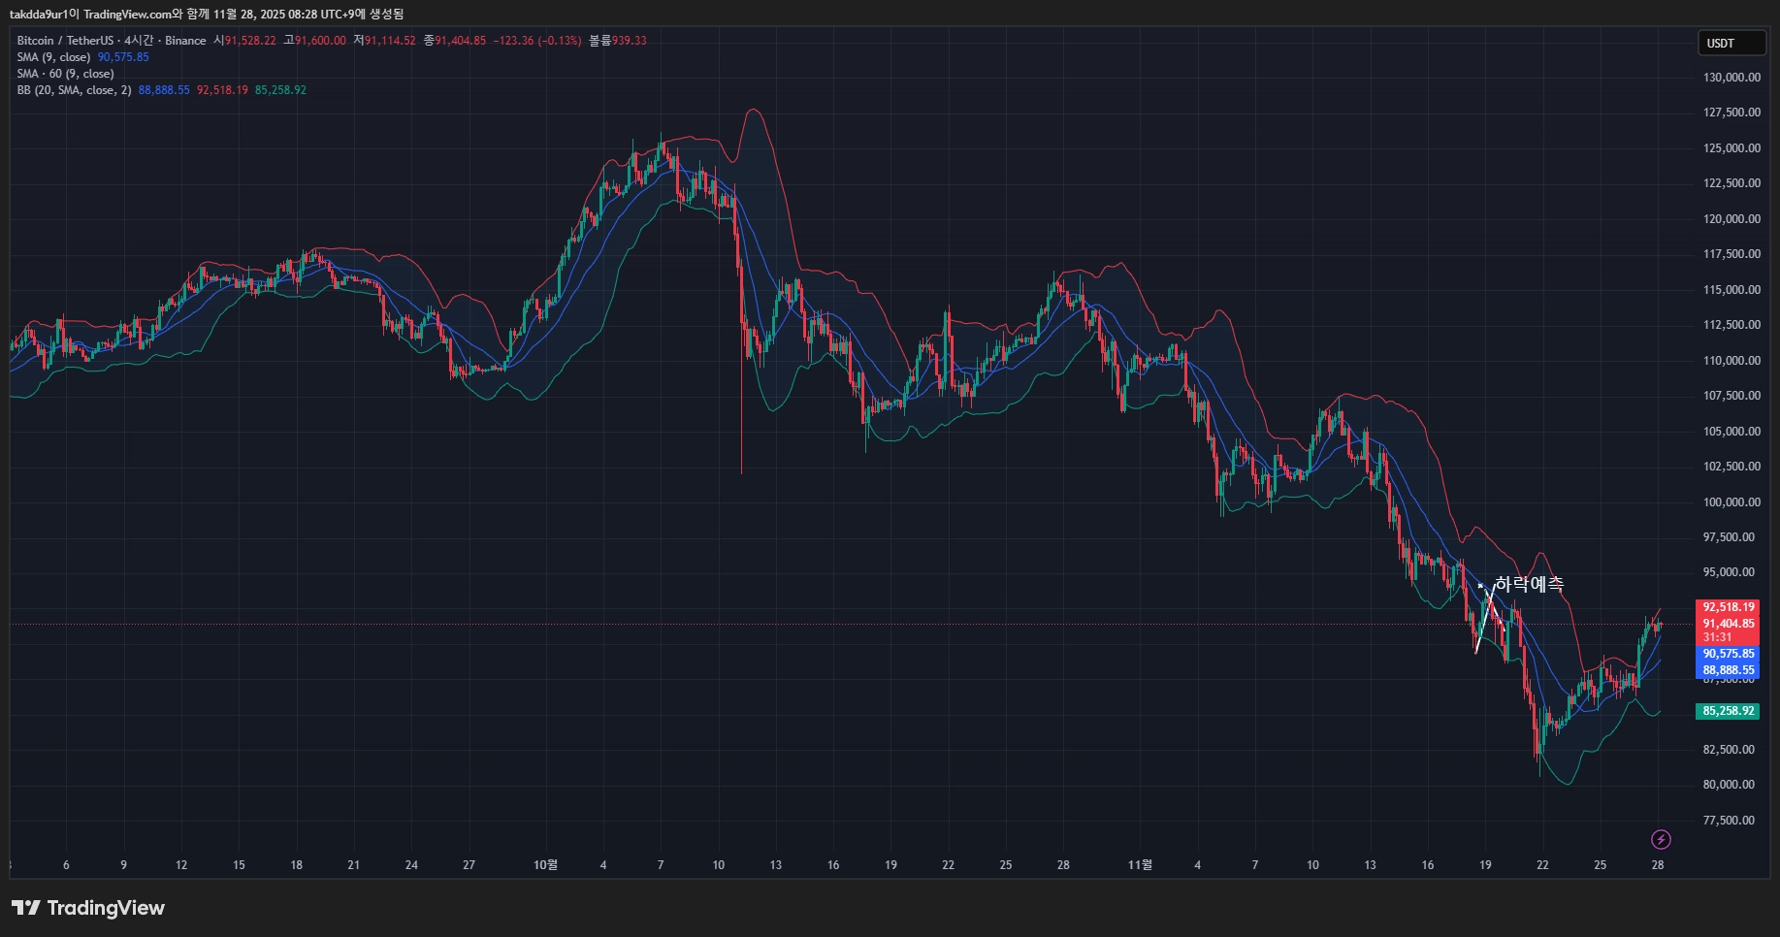Click the BB lower value 85,258.92 in legend
This screenshot has width=1780, height=937.
(x=280, y=90)
